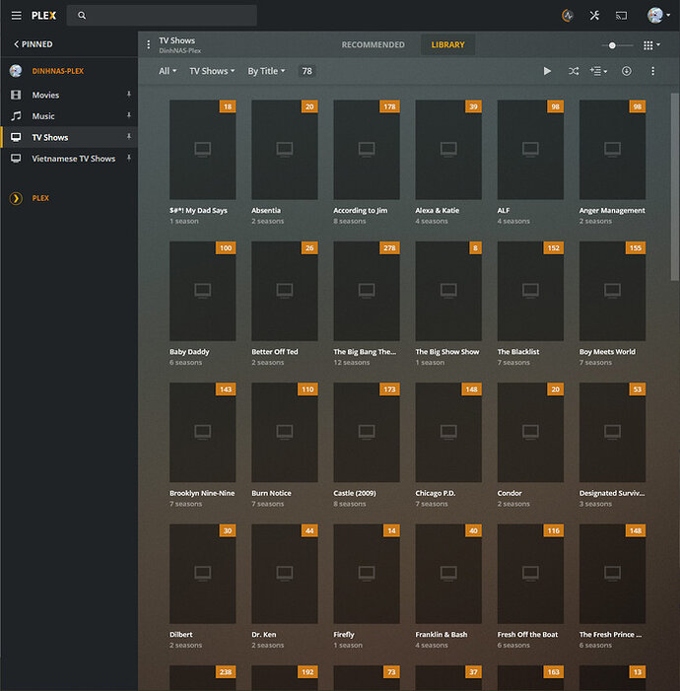Viewport: 680px width, 691px height.
Task: Adjust the poster size slider
Action: pos(614,45)
